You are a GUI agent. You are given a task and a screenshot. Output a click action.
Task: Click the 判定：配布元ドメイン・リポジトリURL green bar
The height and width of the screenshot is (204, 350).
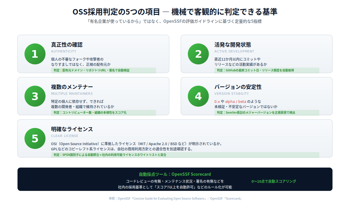[x=104, y=70]
